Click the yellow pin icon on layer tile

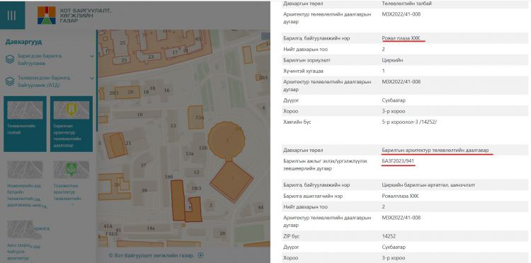coord(72,109)
